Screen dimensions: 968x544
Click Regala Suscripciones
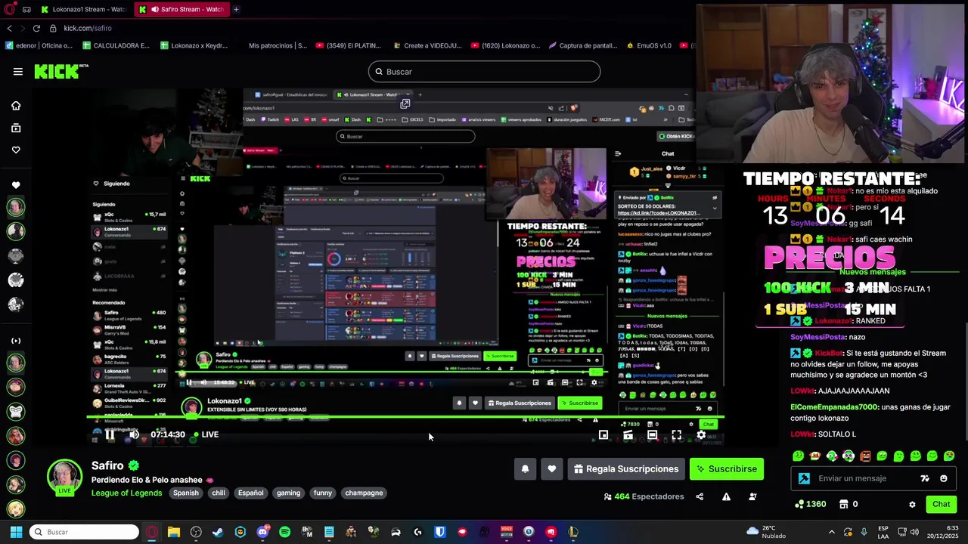click(x=626, y=469)
